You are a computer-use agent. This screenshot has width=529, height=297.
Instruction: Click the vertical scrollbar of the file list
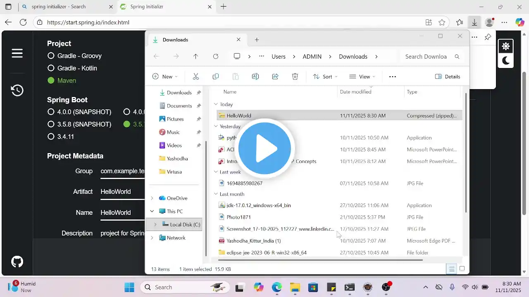tap(465, 153)
